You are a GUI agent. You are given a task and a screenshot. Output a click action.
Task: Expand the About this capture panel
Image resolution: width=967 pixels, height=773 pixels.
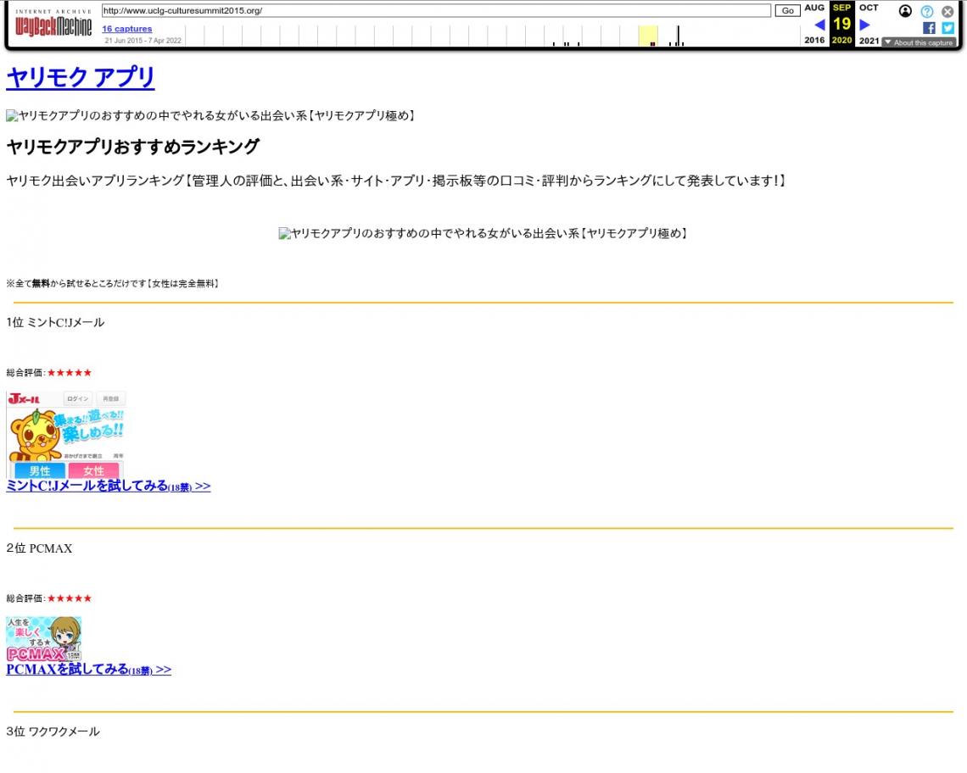[x=919, y=42]
